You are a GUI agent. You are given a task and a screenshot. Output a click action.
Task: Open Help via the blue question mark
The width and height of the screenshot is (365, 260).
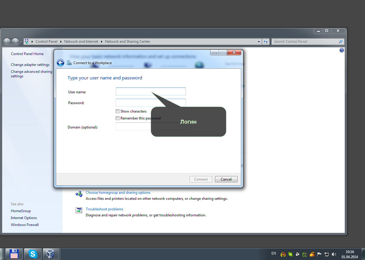point(342,50)
